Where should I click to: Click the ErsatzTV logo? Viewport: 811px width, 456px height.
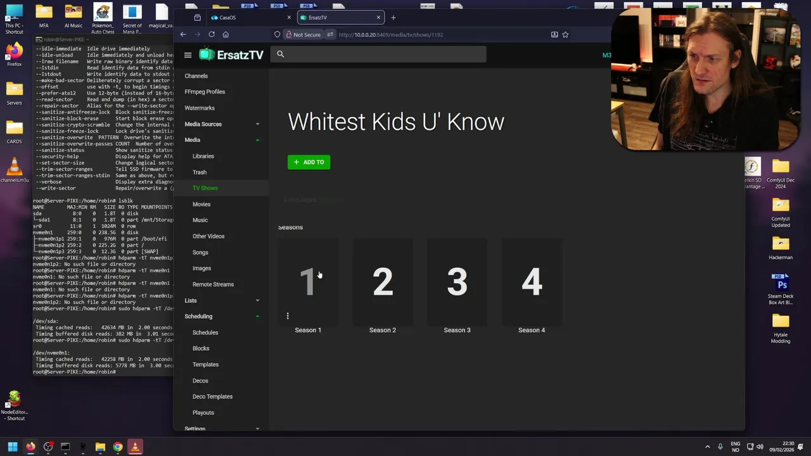point(231,55)
